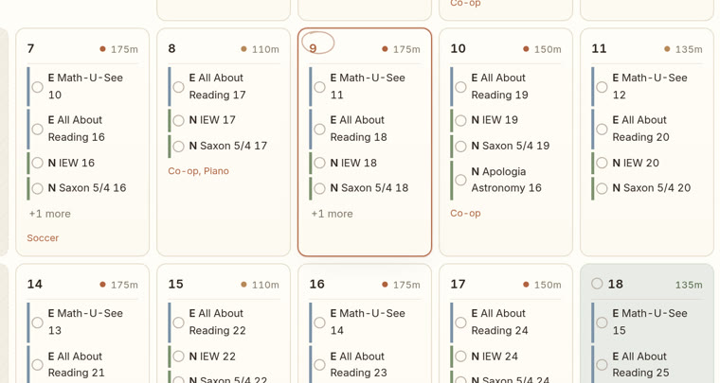
Task: Tick the N IEW 18 circle
Action: [x=319, y=163]
